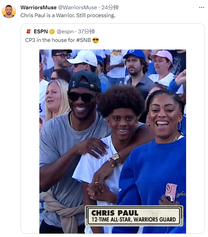Click ESPN's gold verified badge
Image resolution: width=208 pixels, height=237 pixels.
pyautogui.click(x=52, y=32)
